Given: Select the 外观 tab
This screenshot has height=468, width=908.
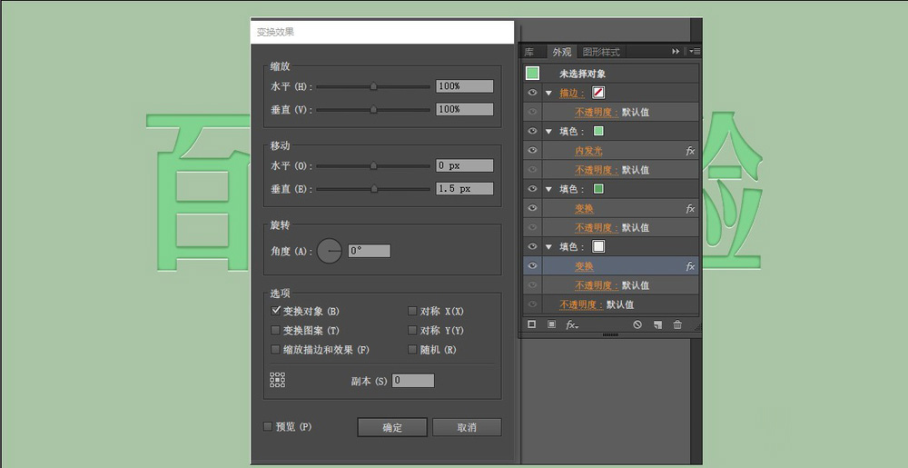Looking at the screenshot, I should point(562,52).
